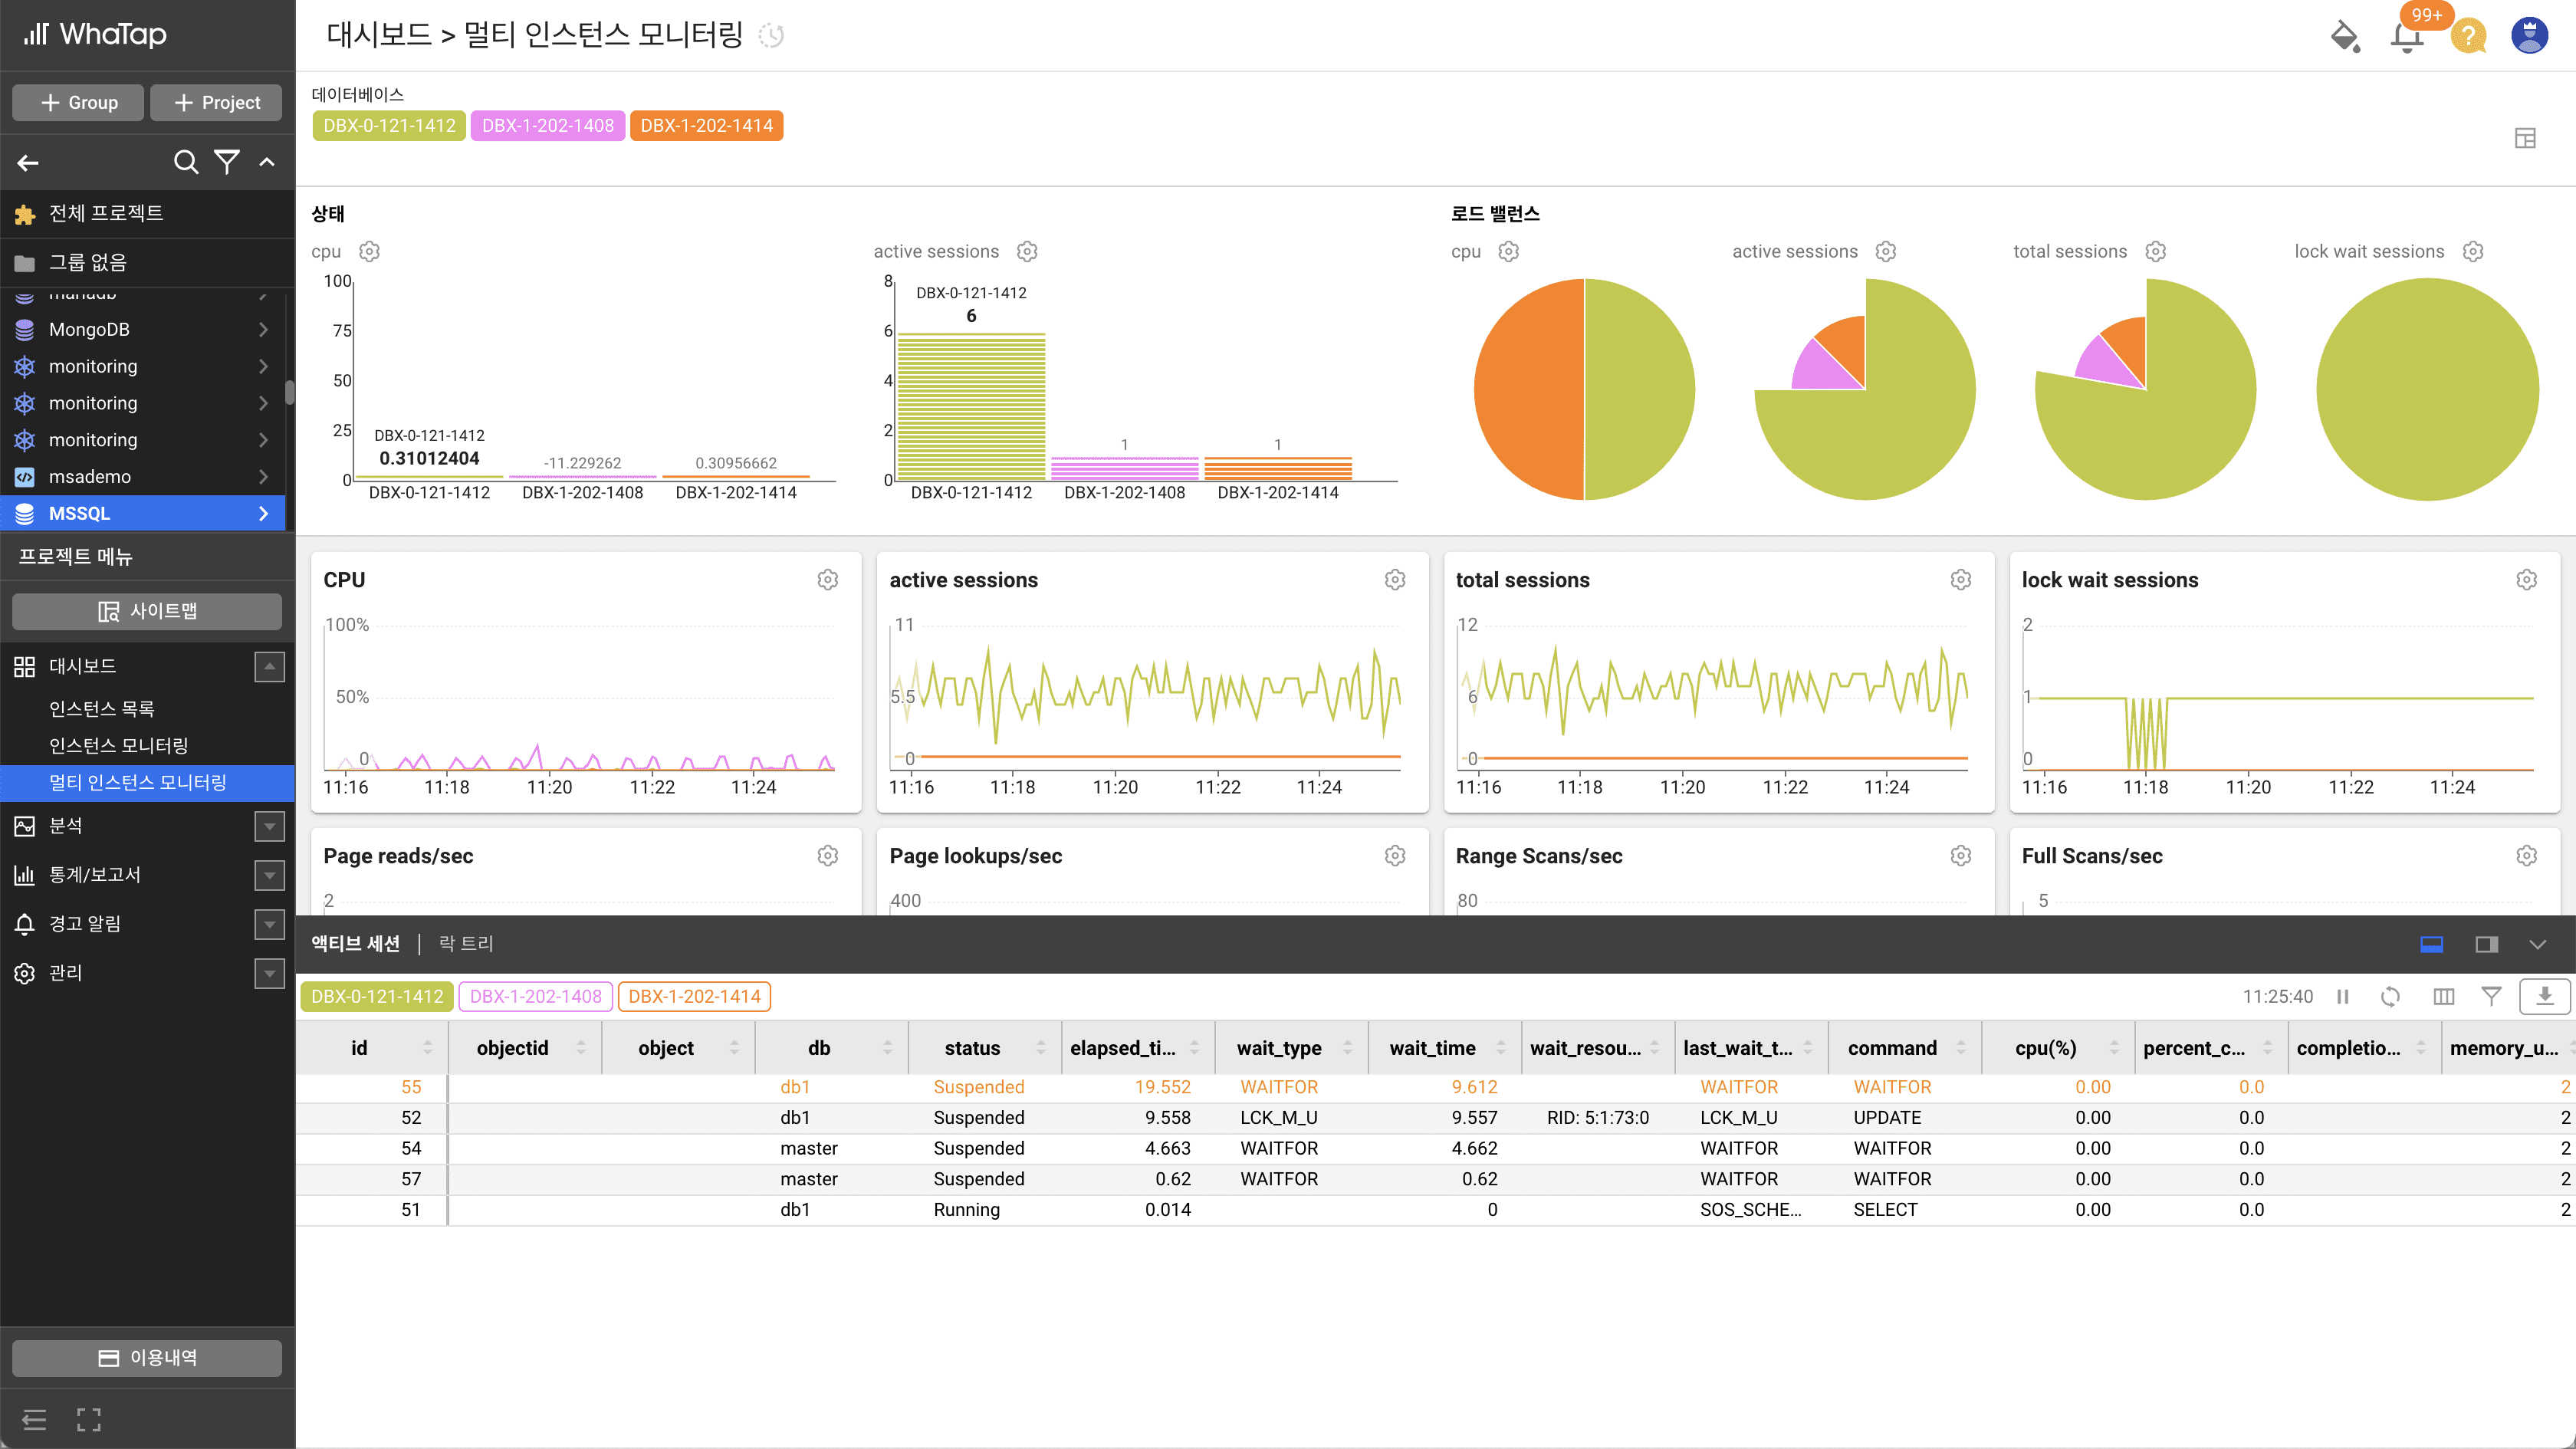Open settings gear on lock wait sessions chart

tap(2526, 580)
